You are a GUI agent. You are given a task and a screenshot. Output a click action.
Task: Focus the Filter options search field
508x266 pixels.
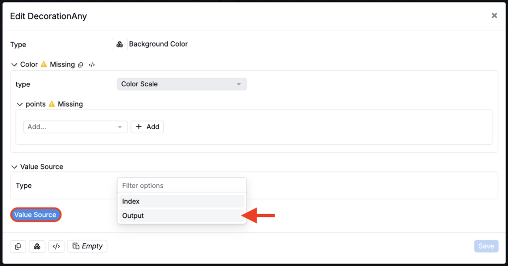[182, 185]
